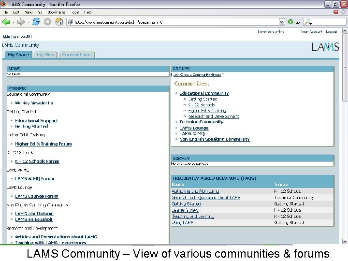The height and width of the screenshot is (261, 348).
Task: Open General Tech Questions about LAMS FAQ
Action: click(x=206, y=198)
